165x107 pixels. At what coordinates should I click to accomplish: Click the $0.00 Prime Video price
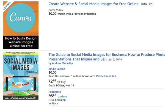click(x=53, y=14)
